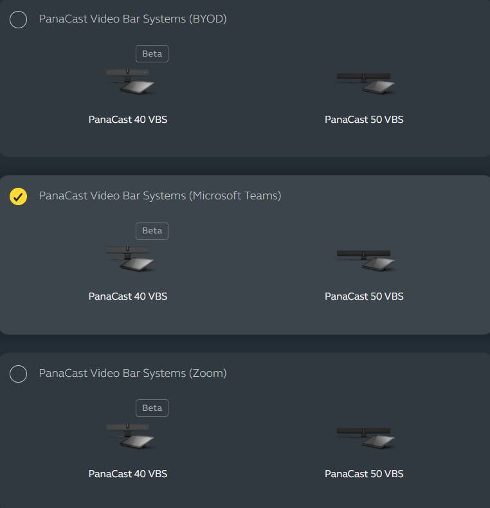Click the PanaCast 40 VBS device image under Microsoft Teams
This screenshot has height=508, width=490.
[x=131, y=259]
